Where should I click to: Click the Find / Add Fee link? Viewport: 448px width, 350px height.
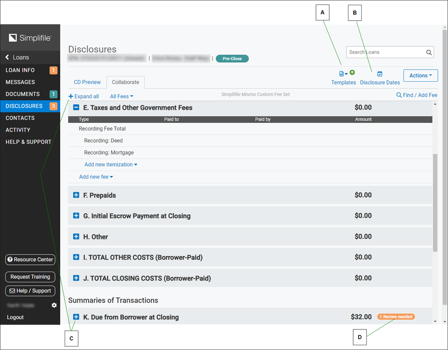(x=416, y=95)
